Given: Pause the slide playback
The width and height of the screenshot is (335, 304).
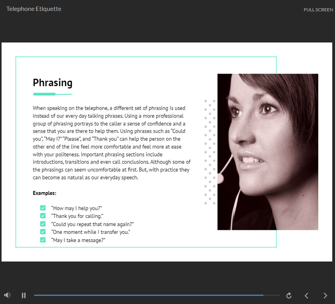Looking at the screenshot, I should [24, 295].
